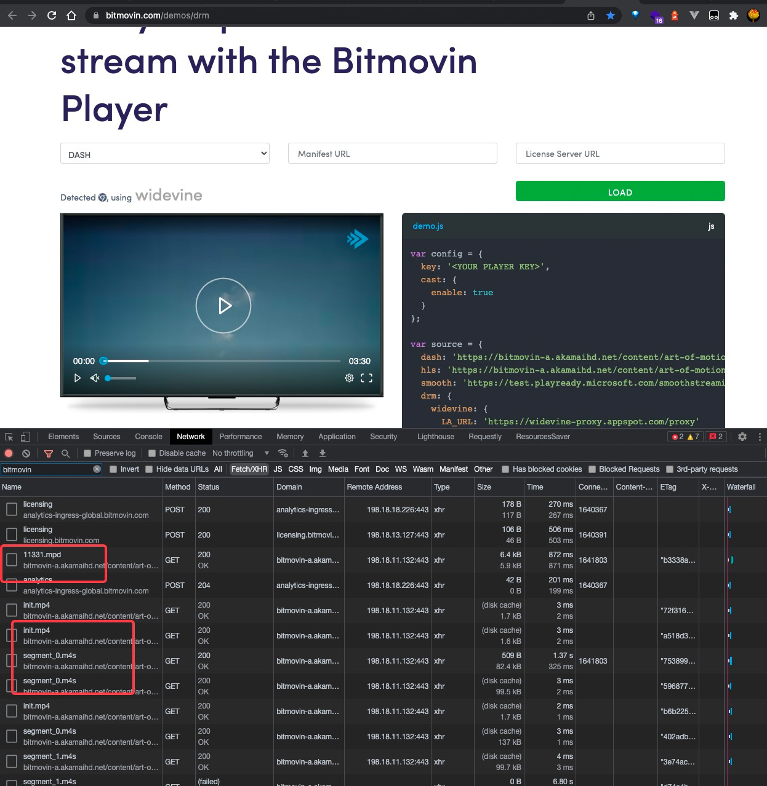
Task: Activate the DevTools inspect element picker
Action: [x=9, y=437]
